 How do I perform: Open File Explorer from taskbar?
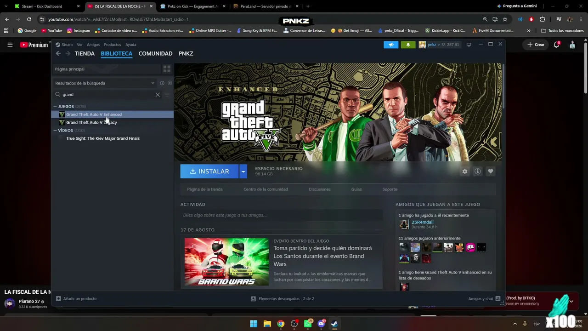(x=267, y=324)
